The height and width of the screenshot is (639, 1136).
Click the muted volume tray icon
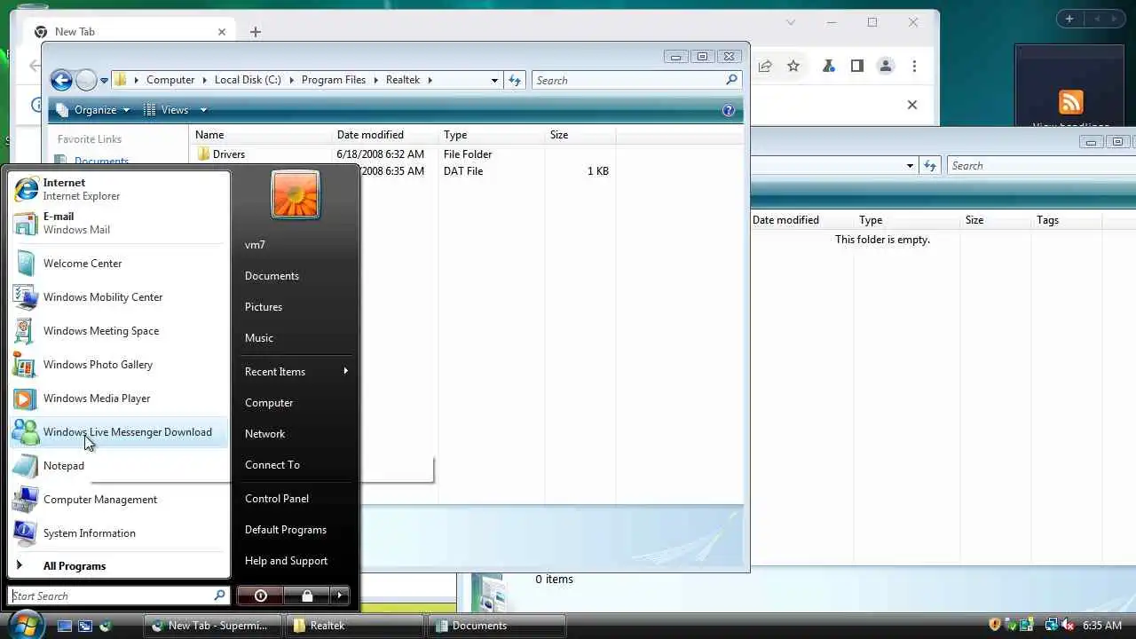(1068, 626)
